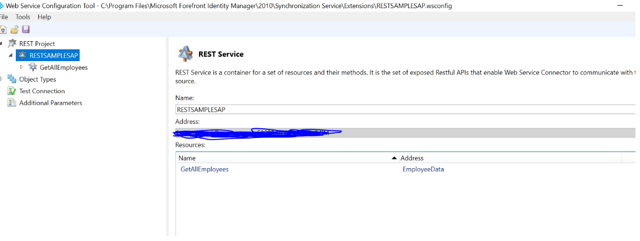Open the Tools menu

click(23, 17)
